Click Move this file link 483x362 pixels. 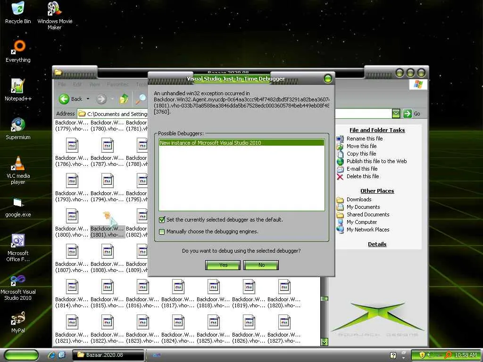coord(361,146)
